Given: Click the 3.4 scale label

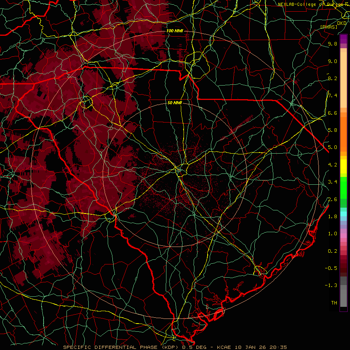Looking at the screenshot, I should point(332,182).
